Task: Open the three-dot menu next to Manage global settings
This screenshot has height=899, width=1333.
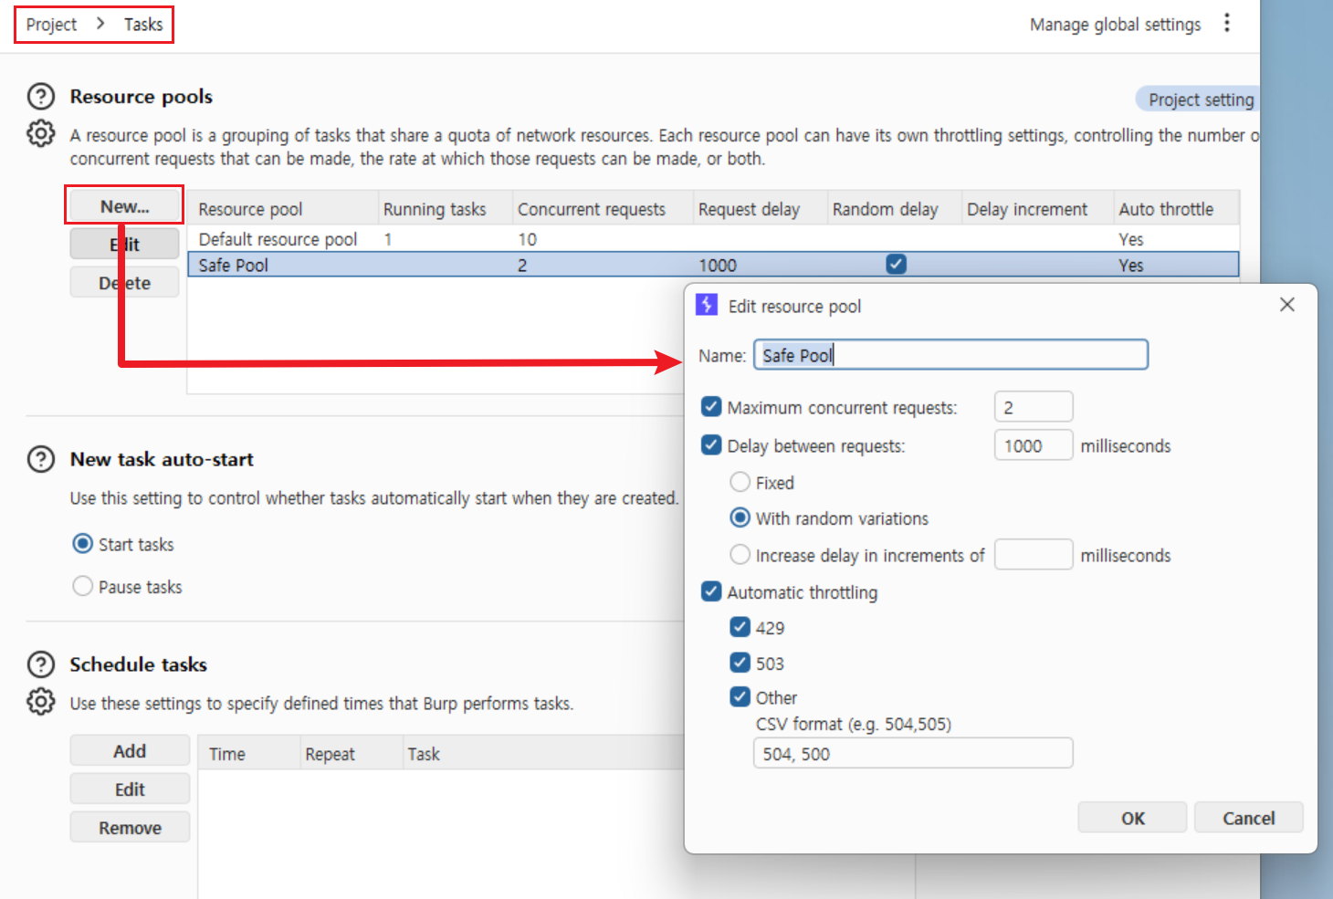Action: (1227, 23)
